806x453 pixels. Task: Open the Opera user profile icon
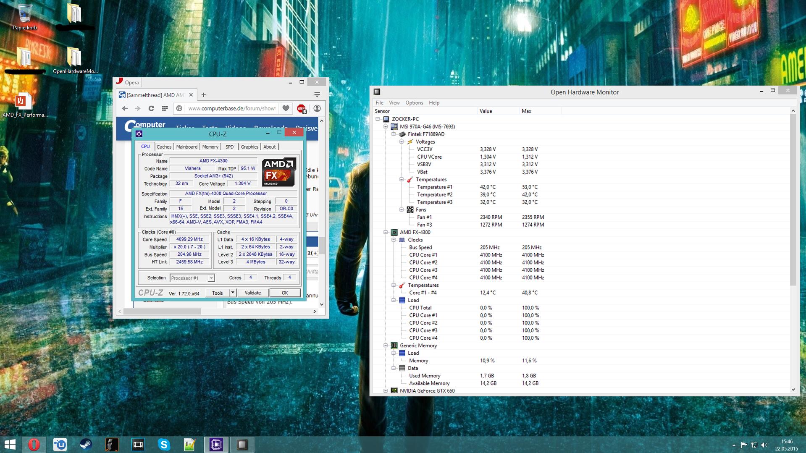317,108
